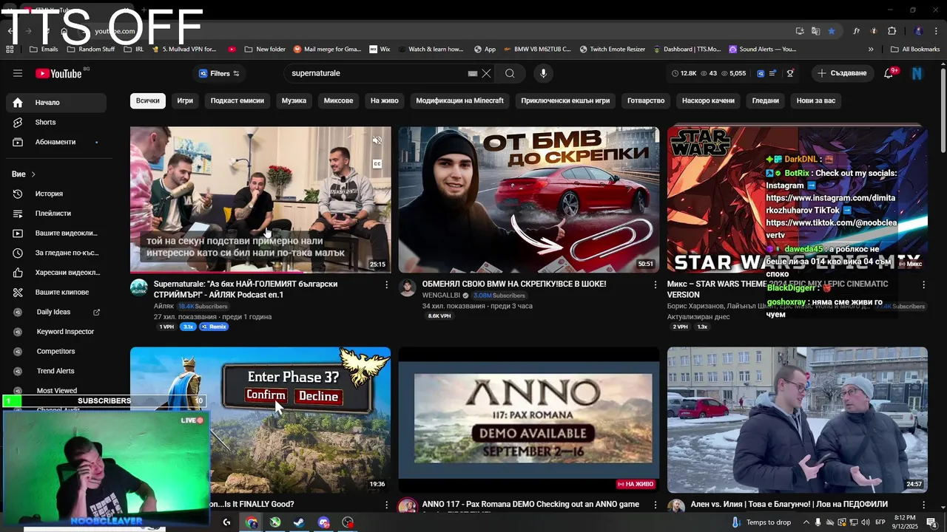
Task: Open the Ален vs. Илия video title
Action: (x=789, y=505)
